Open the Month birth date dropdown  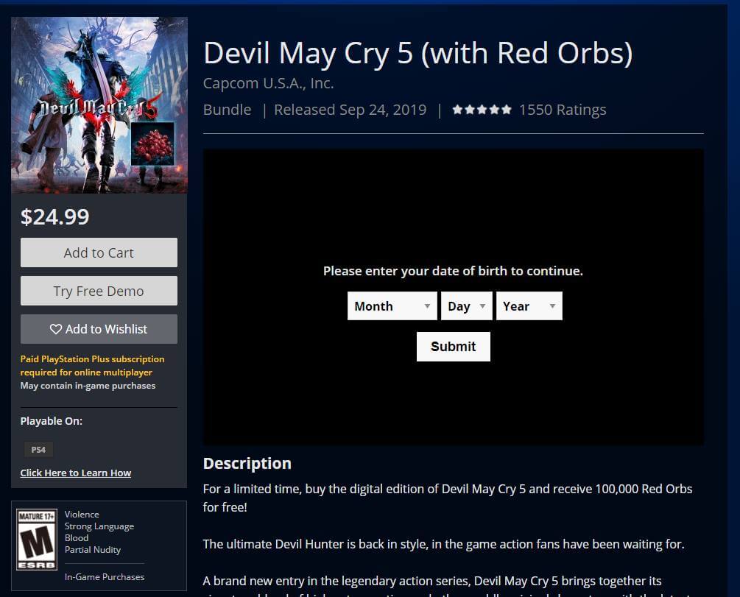tap(392, 305)
